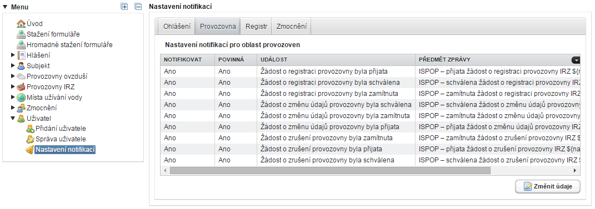Expand the Místa užívání vody node

click(x=13, y=98)
